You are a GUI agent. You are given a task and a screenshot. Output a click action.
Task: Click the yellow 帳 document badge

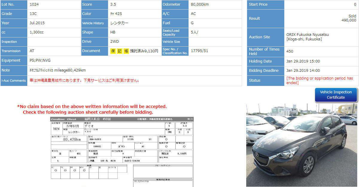click(126, 51)
